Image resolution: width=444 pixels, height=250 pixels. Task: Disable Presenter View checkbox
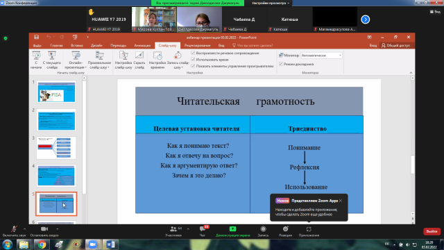pos(281,64)
